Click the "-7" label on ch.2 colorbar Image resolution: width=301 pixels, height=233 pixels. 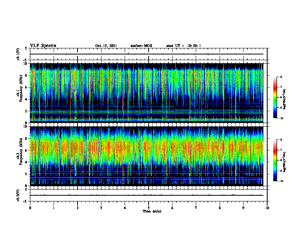tap(280, 150)
